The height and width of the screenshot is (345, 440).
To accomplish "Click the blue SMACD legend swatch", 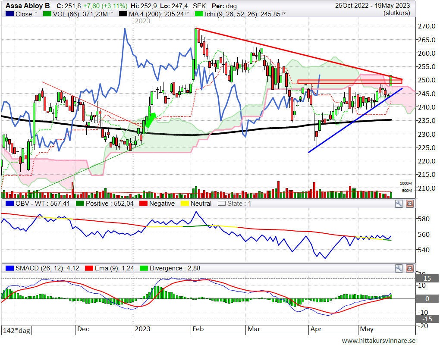I will point(9,268).
